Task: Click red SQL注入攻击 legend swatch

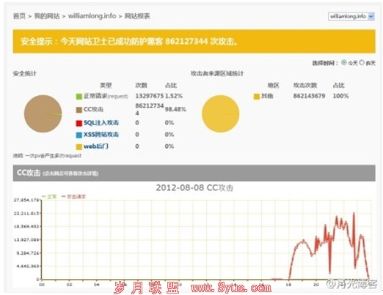Action: [x=79, y=123]
